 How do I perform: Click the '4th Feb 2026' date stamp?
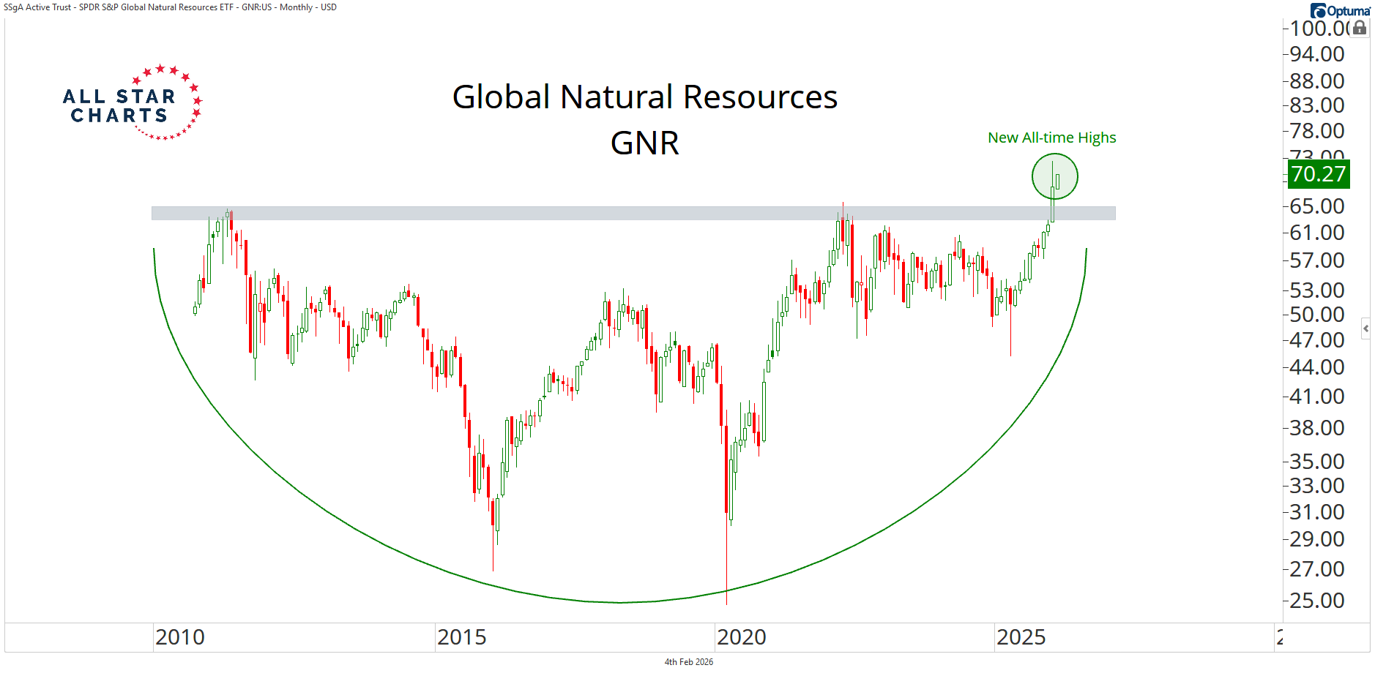pyautogui.click(x=688, y=662)
